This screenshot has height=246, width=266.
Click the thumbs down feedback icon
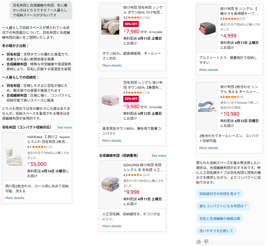coord(207,241)
